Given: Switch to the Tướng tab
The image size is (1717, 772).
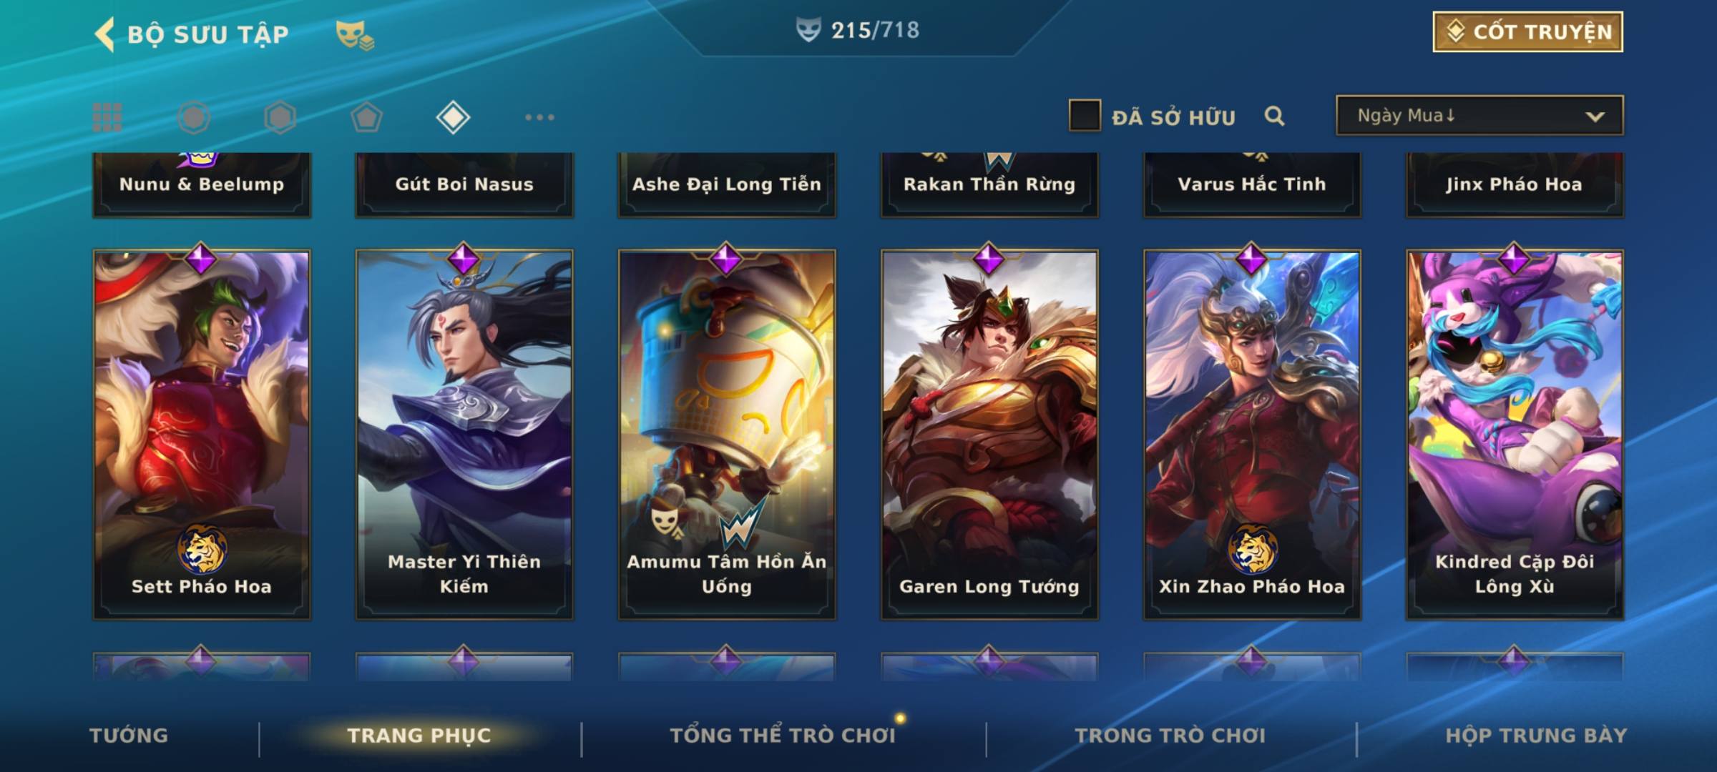Looking at the screenshot, I should [x=129, y=736].
